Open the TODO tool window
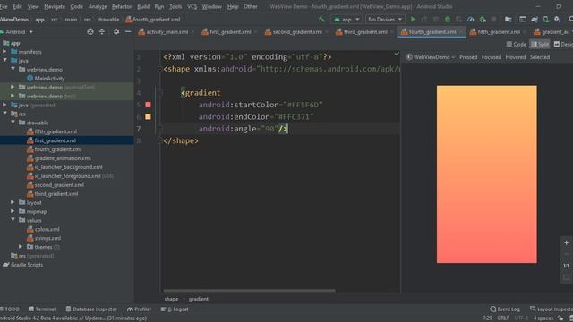The width and height of the screenshot is (573, 322). tap(10, 309)
